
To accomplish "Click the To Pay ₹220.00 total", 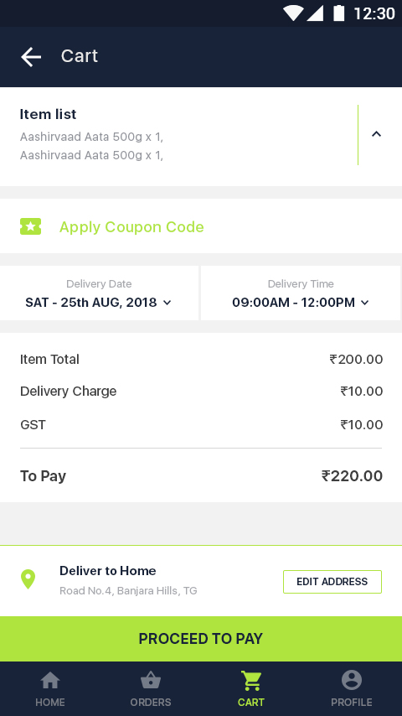I will coord(352,476).
